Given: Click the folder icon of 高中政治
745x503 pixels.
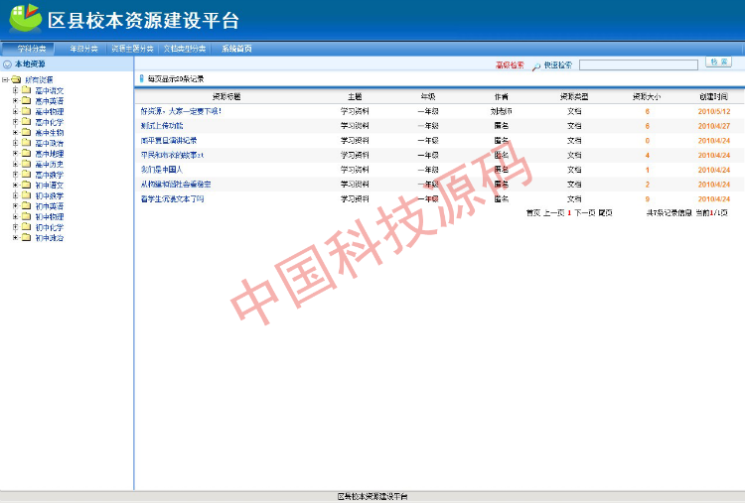Looking at the screenshot, I should 27,143.
